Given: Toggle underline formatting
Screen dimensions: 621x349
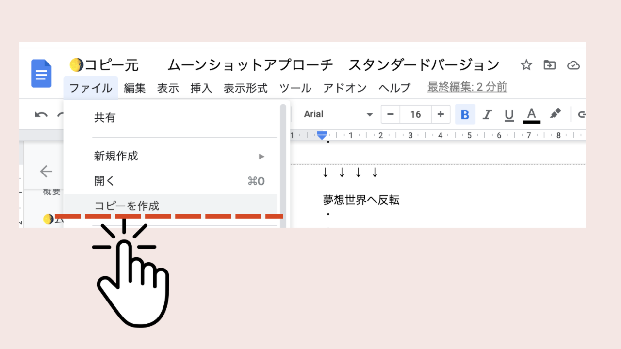Looking at the screenshot, I should point(509,115).
